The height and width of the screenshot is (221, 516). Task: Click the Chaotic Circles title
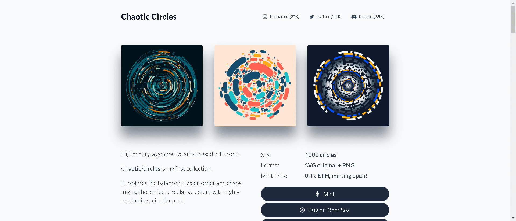(149, 16)
